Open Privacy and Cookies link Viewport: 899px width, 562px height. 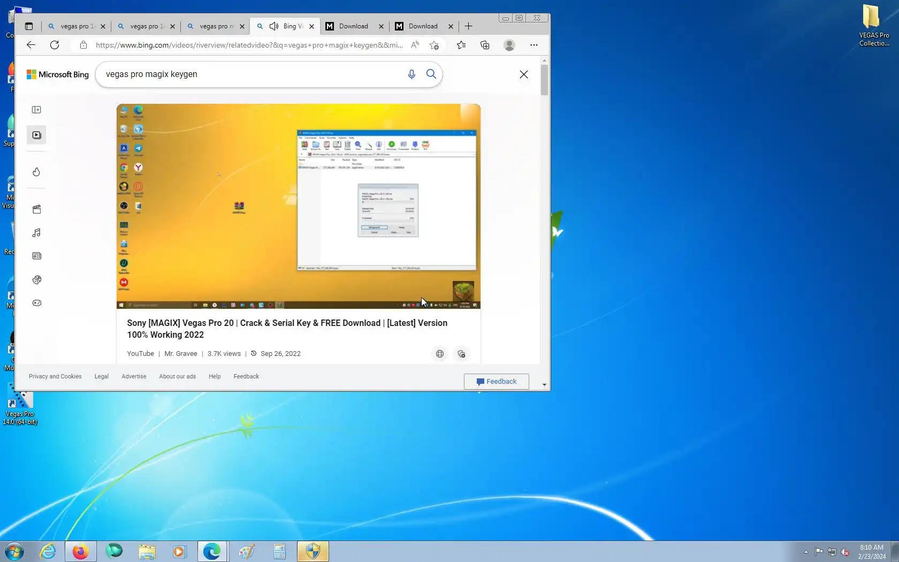(x=55, y=376)
